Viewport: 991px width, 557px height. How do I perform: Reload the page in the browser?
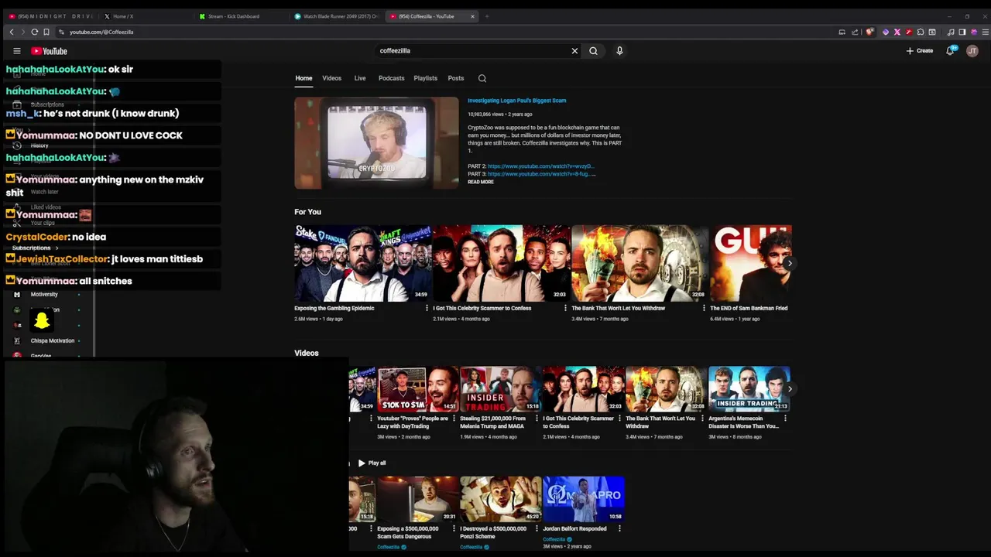pyautogui.click(x=34, y=32)
